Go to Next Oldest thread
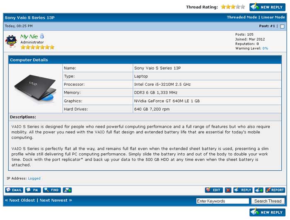This screenshot has height=220, width=290. click(x=20, y=200)
